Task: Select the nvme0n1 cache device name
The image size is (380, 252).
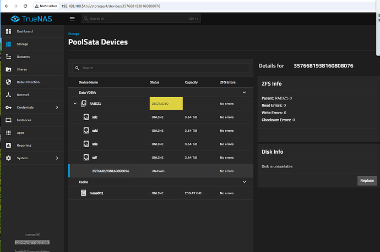Action: coord(96,193)
